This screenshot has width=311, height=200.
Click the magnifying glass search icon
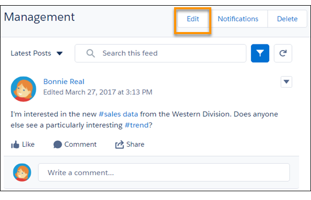(x=90, y=53)
